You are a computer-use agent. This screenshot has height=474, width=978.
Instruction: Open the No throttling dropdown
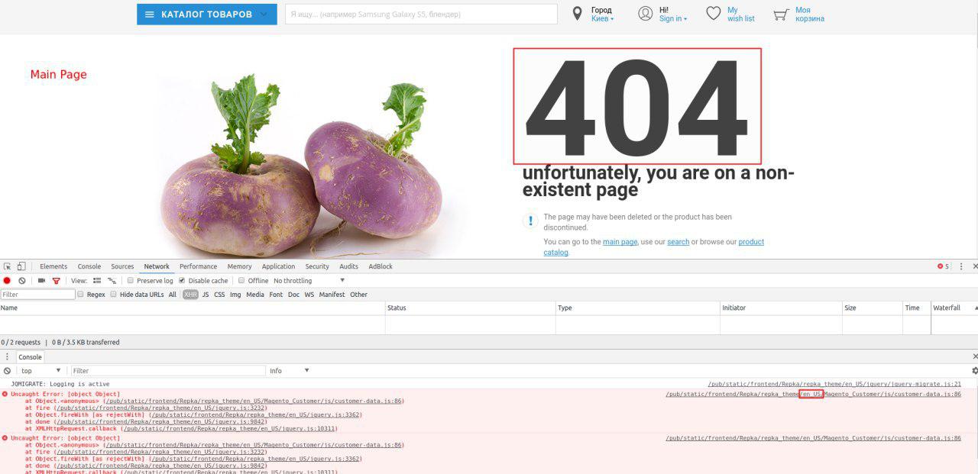(309, 281)
